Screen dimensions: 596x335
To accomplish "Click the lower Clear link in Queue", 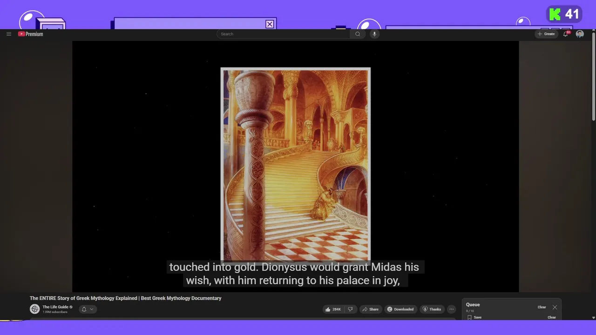I will [552, 317].
